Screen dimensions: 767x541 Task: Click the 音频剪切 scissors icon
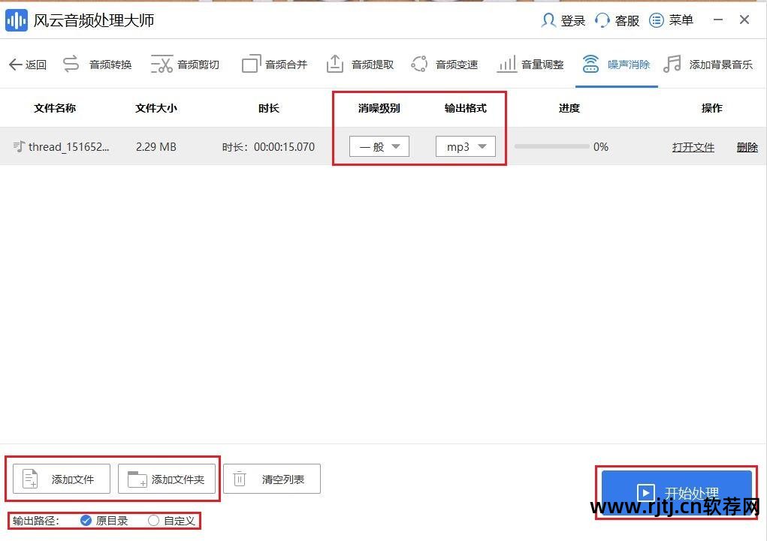[162, 64]
